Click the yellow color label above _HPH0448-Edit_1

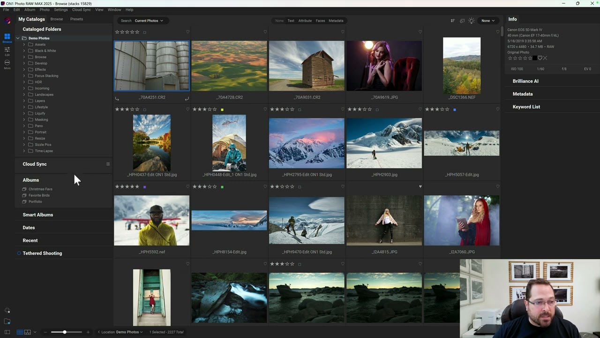pyautogui.click(x=222, y=109)
